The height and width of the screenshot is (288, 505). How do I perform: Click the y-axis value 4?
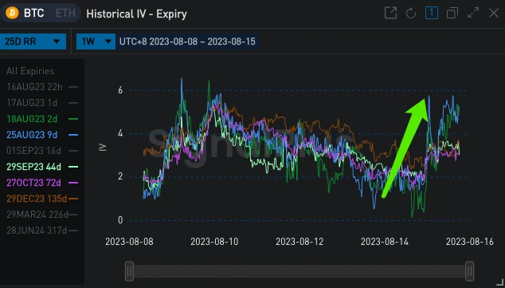[x=120, y=133]
